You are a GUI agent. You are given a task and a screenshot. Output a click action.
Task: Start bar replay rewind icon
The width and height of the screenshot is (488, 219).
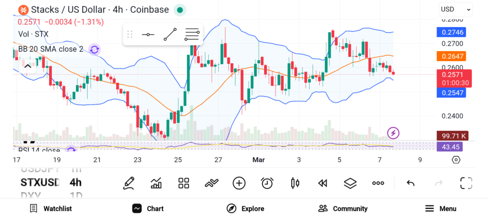pos(323,183)
